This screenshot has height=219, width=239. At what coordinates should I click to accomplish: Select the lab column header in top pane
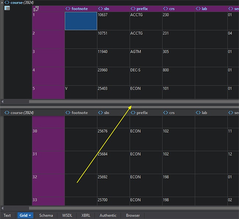click(x=204, y=8)
